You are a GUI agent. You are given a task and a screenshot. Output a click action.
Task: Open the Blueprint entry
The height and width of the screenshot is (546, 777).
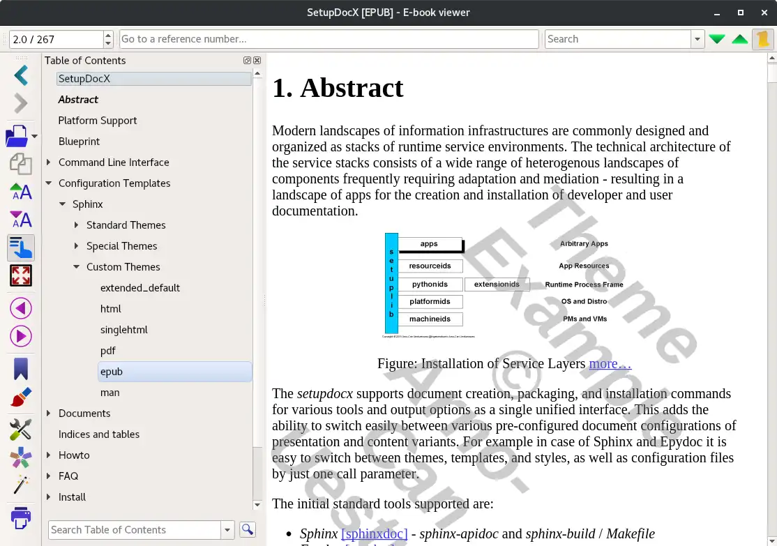tap(80, 142)
